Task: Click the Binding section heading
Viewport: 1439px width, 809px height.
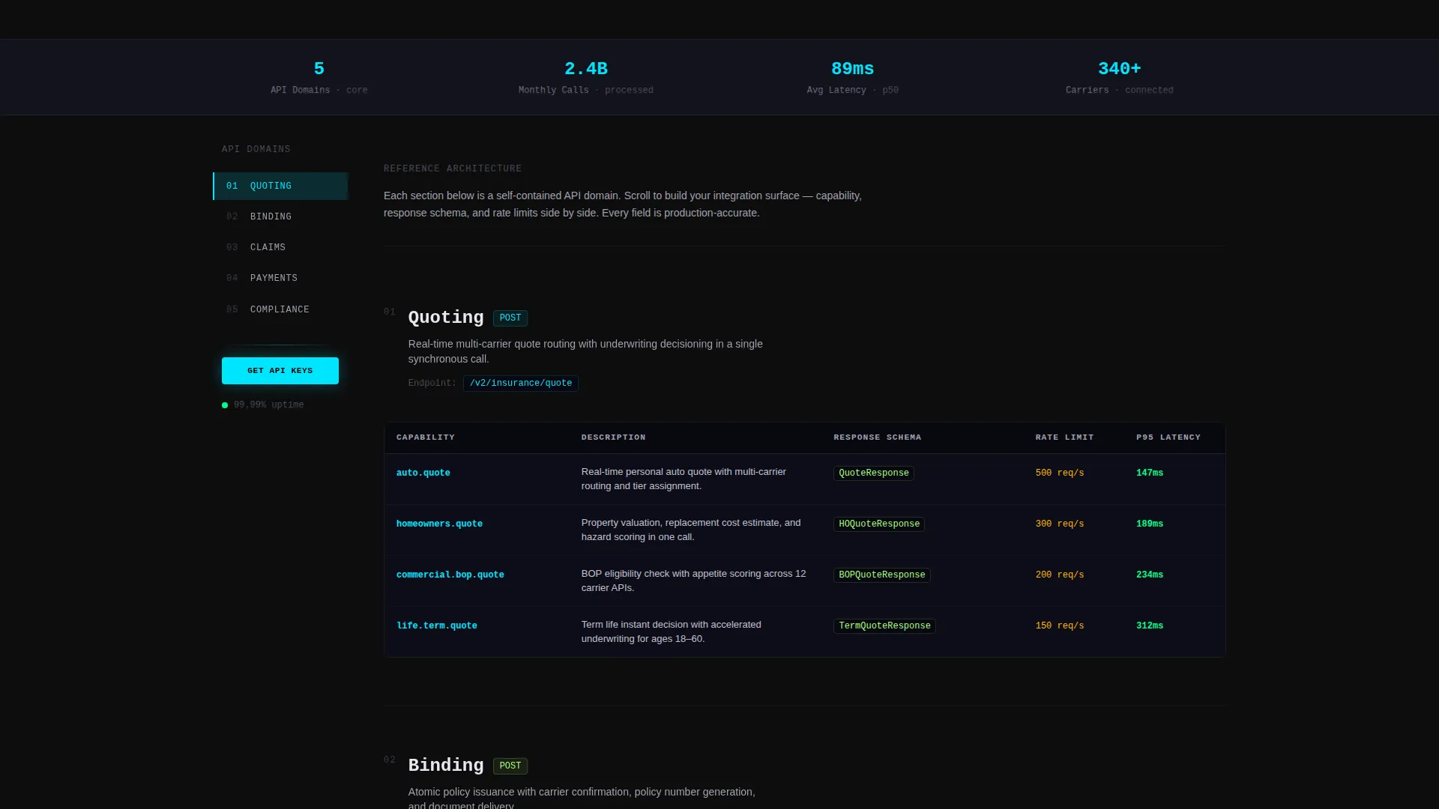Action: (446, 766)
